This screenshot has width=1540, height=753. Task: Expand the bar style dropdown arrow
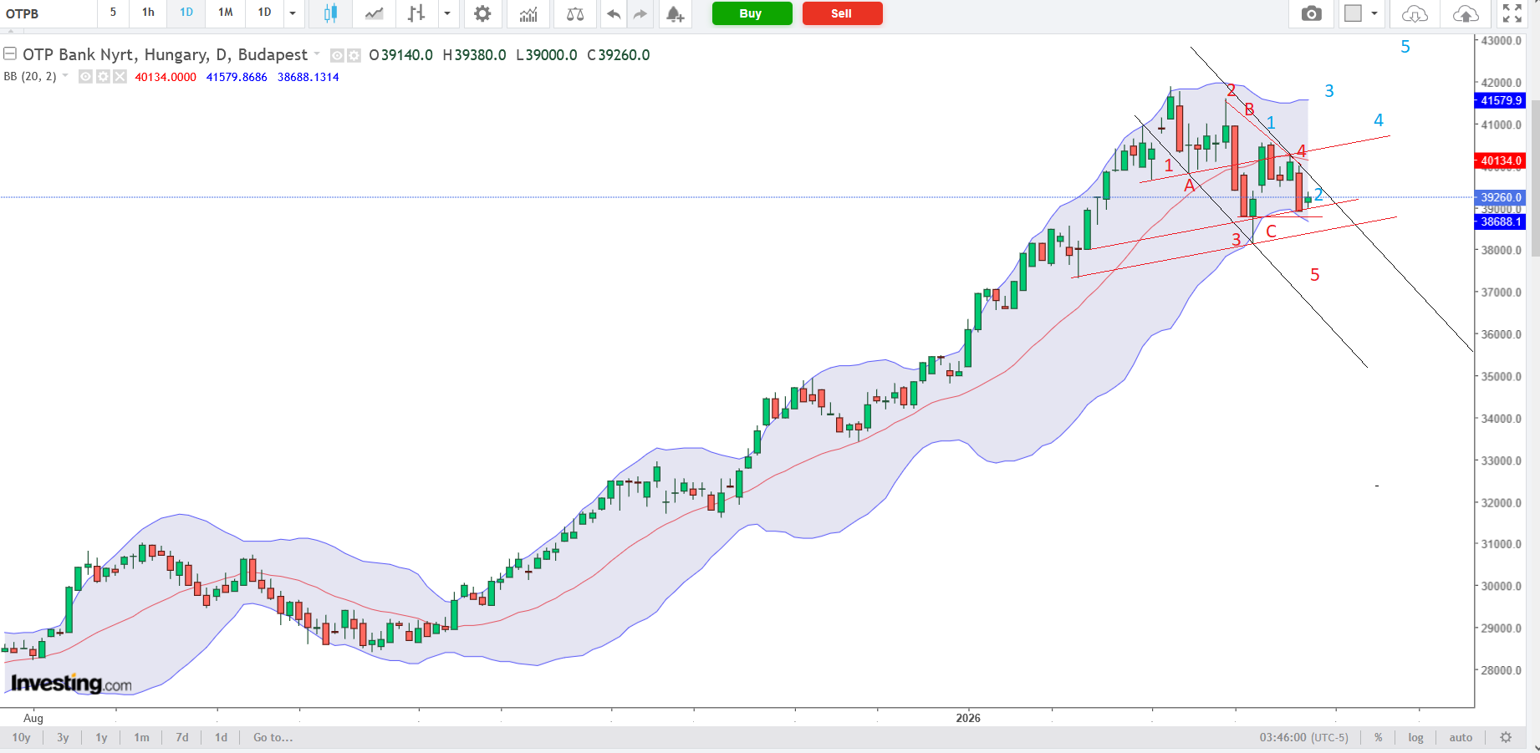pos(447,13)
